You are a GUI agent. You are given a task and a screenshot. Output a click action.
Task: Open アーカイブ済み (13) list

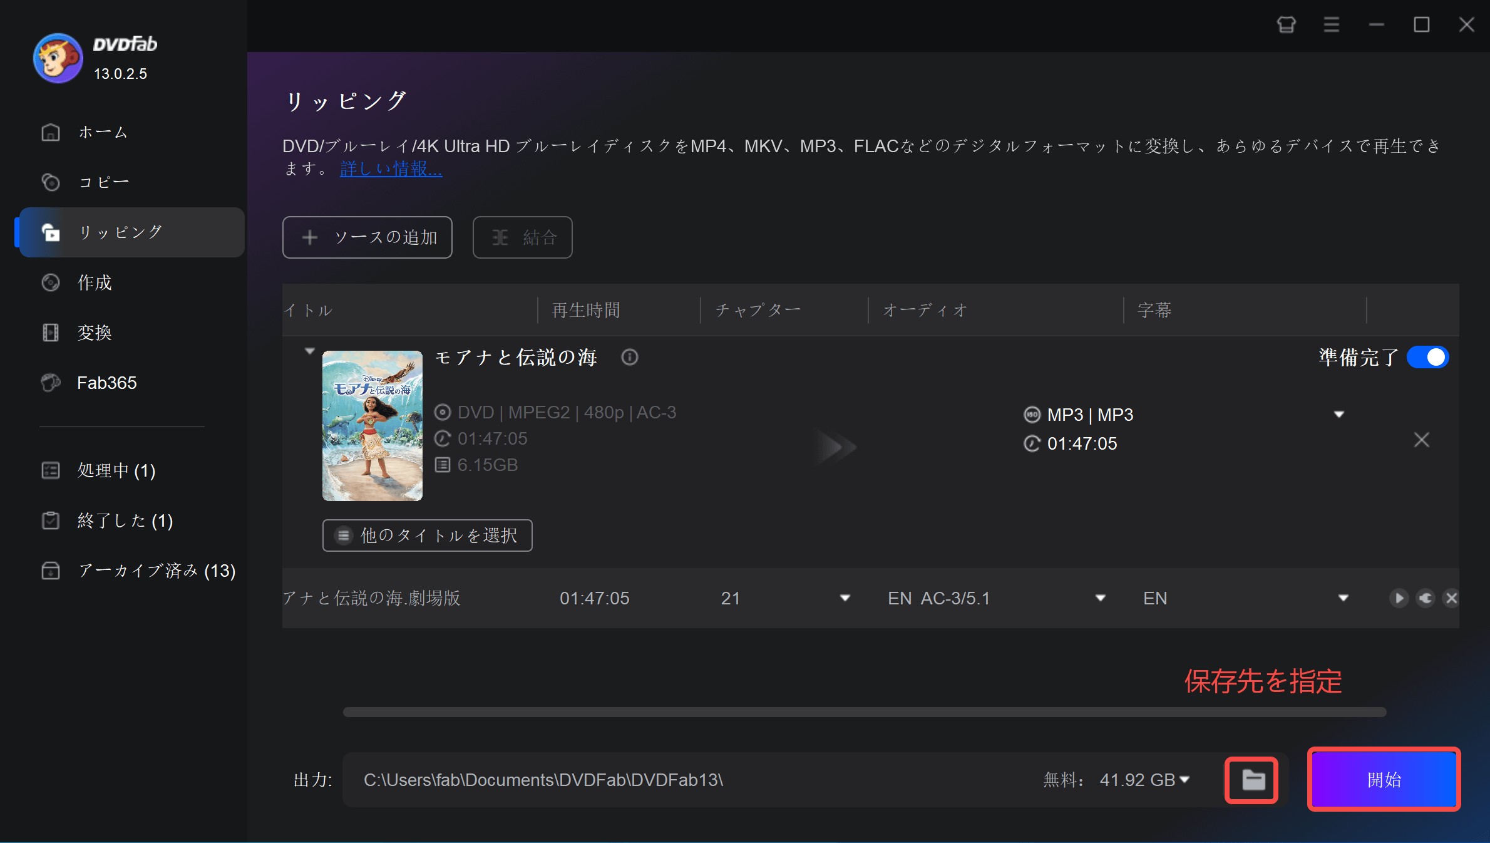click(x=131, y=571)
